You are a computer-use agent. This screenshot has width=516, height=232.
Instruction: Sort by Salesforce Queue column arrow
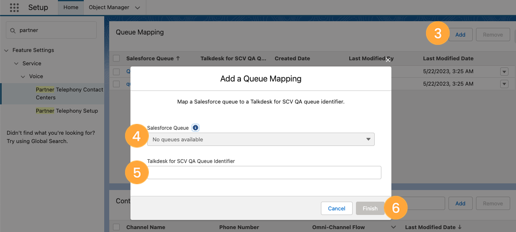[178, 59]
